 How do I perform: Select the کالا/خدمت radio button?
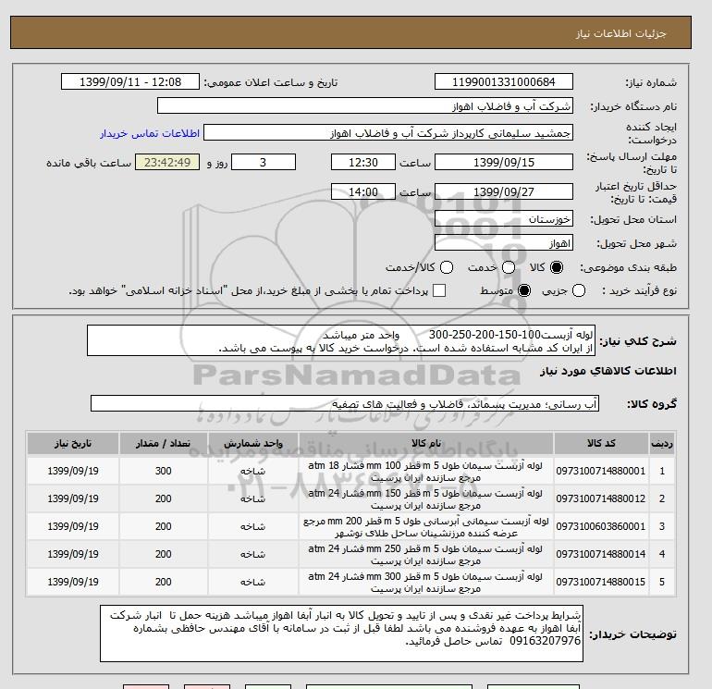click(447, 267)
